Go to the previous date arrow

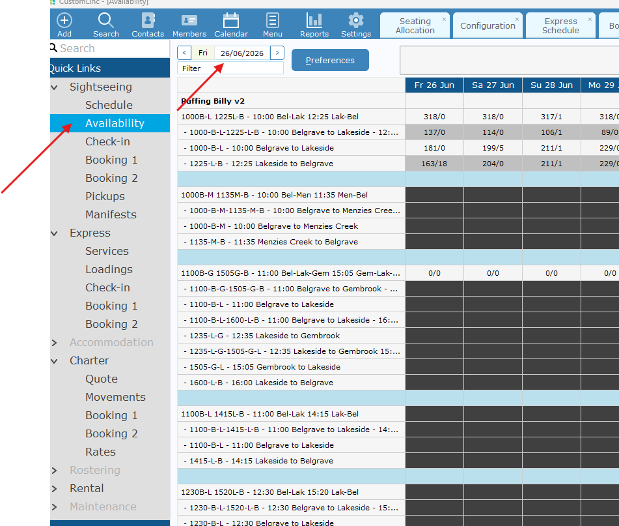184,53
